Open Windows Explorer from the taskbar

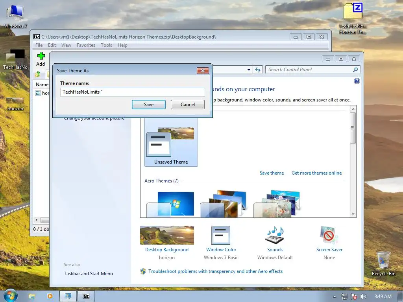pyautogui.click(x=31, y=296)
